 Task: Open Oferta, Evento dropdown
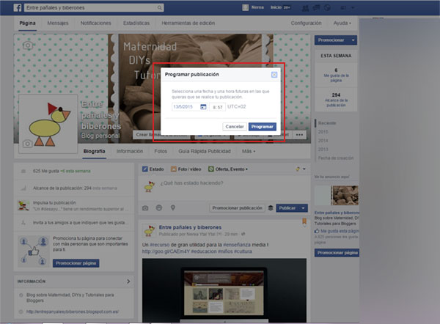[228, 169]
